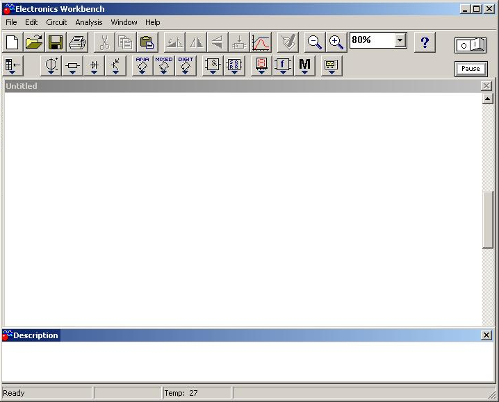This screenshot has height=402, width=499.
Task: Close the Electronics Workbench application
Action: [x=489, y=9]
